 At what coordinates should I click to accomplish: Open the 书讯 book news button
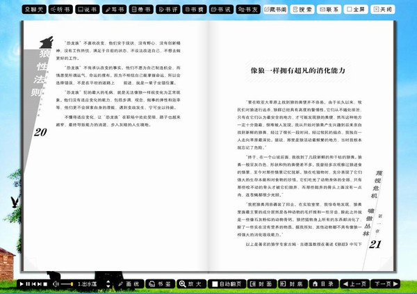point(222,10)
